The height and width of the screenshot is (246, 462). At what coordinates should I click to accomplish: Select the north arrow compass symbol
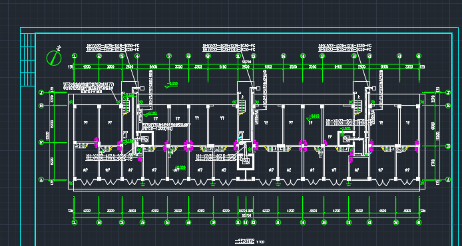click(54, 57)
